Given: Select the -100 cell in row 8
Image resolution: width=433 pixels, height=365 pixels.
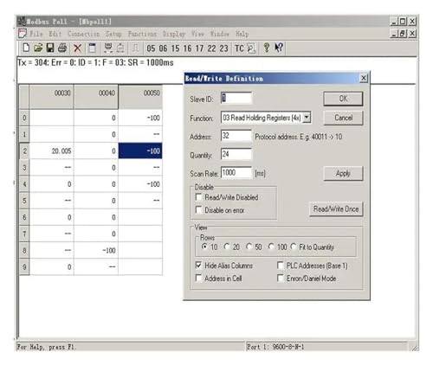Looking at the screenshot, I should point(96,250).
